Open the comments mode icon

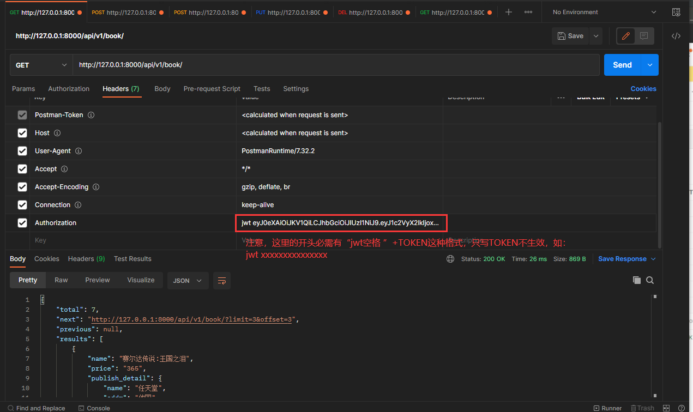coord(644,36)
